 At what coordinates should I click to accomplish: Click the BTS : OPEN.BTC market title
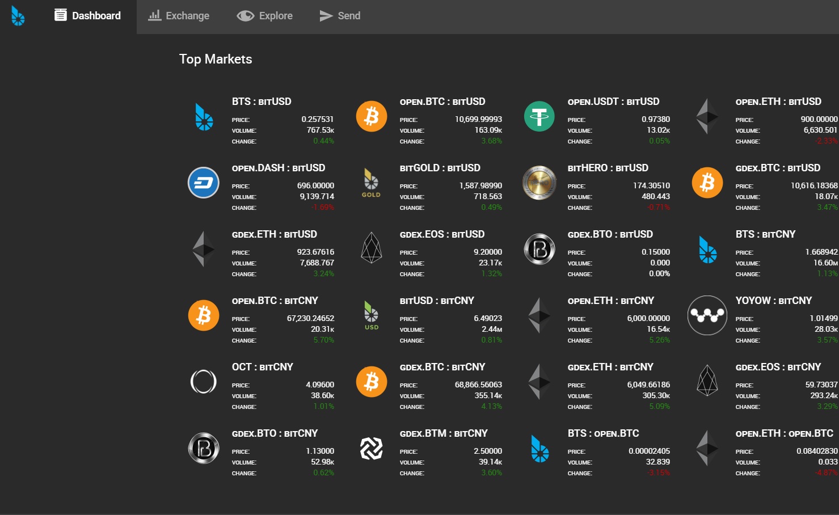[x=604, y=433]
